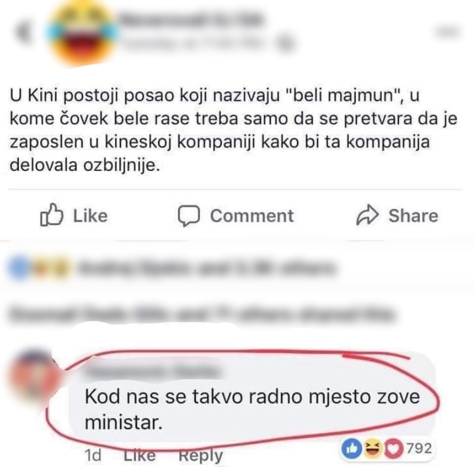Open the blurred page name in header
475x467 pixels.
[x=191, y=20]
